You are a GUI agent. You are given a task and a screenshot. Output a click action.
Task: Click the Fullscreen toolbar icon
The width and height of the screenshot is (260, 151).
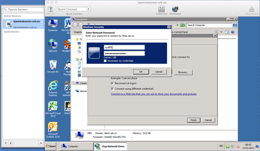coord(161,9)
